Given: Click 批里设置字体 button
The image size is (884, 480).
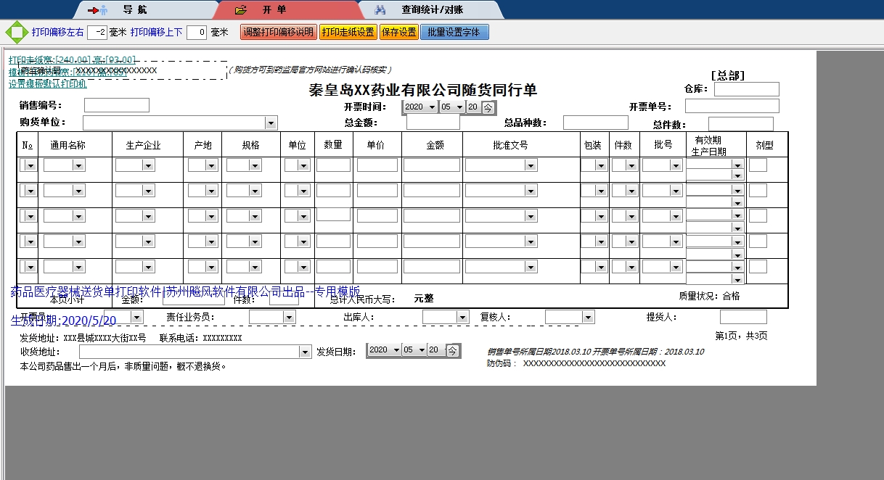Looking at the screenshot, I should pyautogui.click(x=454, y=33).
